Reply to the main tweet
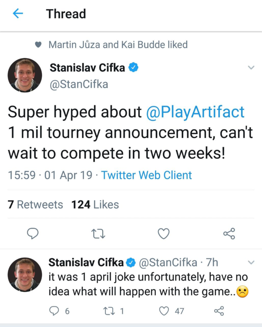Image resolution: width=262 pixels, height=327 pixels. pyautogui.click(x=34, y=234)
